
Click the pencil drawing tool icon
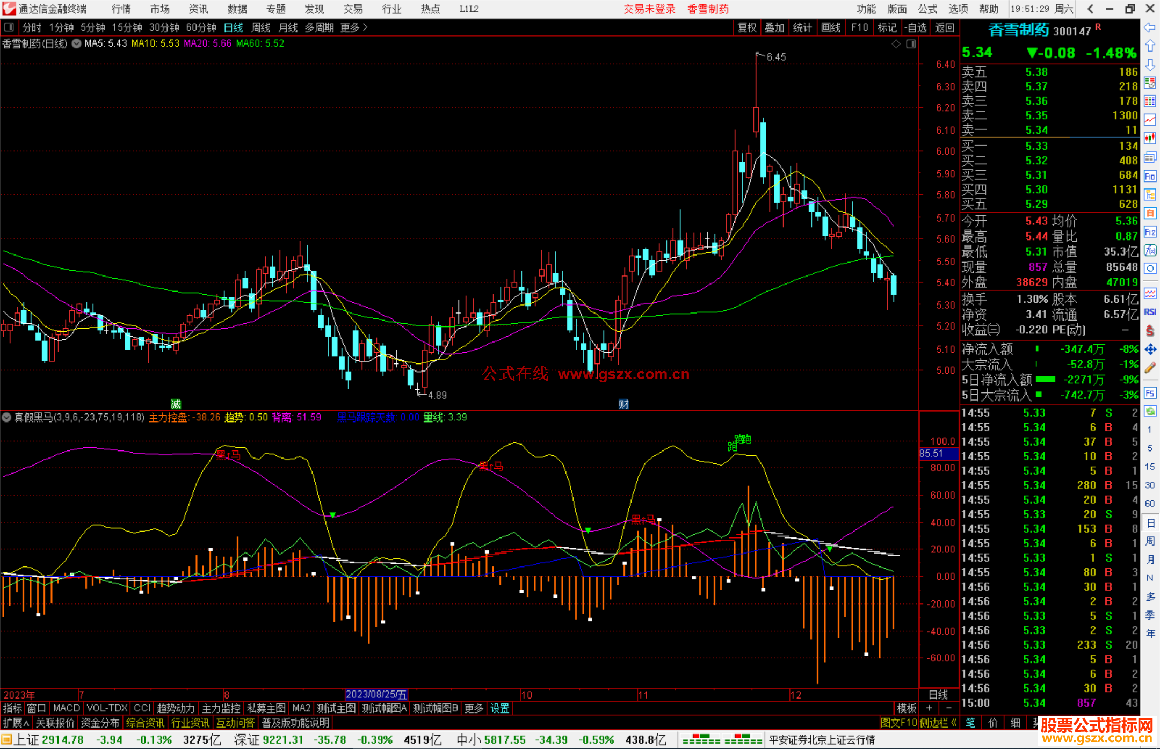[1150, 368]
